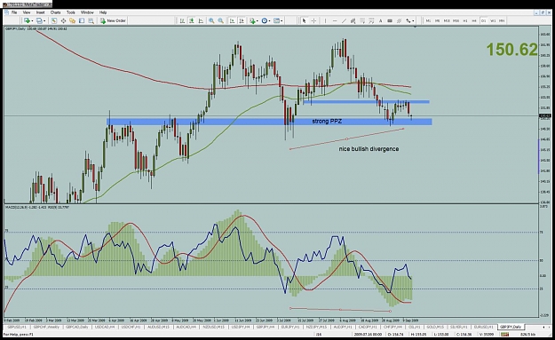Open the Window menu
Screen dimensions: 555x340
[x=87, y=12]
